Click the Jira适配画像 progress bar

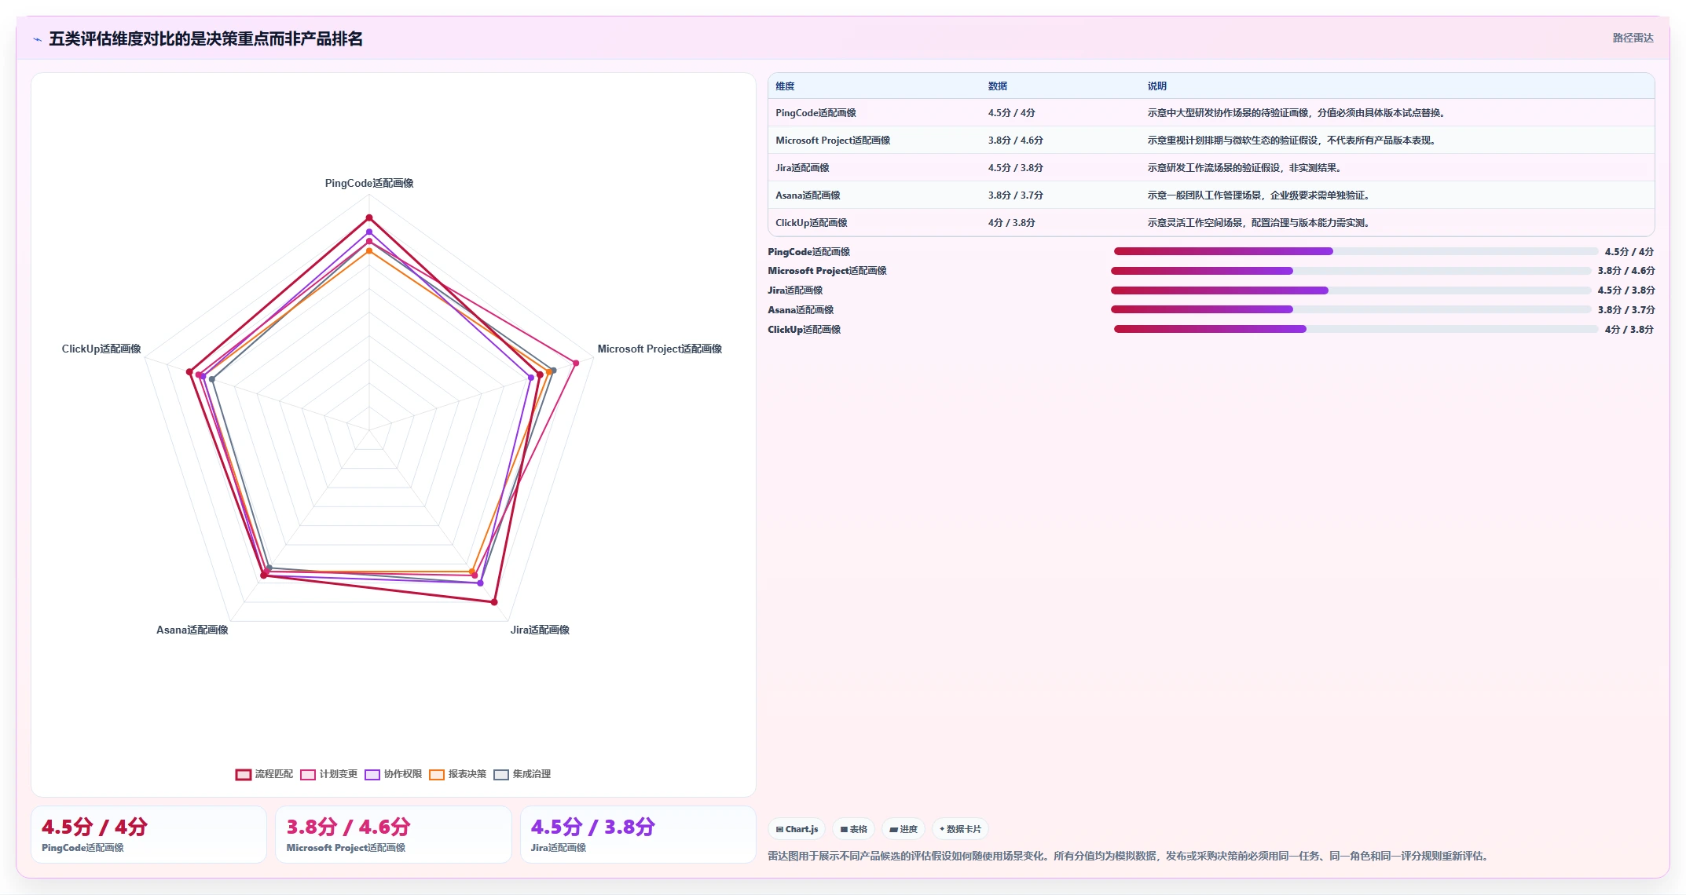tap(1351, 290)
